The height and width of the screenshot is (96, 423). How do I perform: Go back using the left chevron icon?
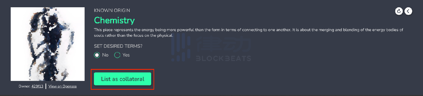point(408,11)
